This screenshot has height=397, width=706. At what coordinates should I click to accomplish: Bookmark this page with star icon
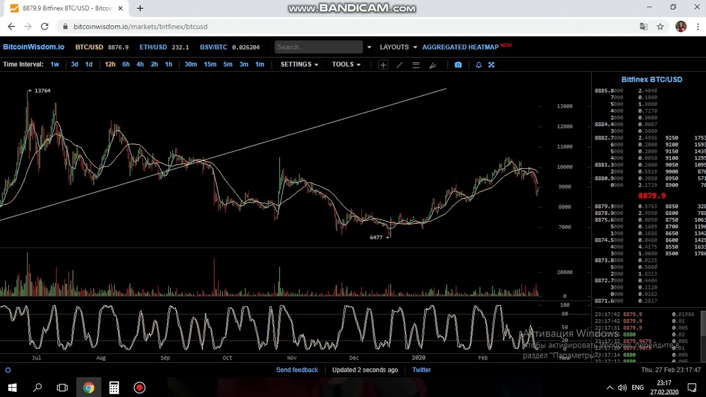coord(660,26)
